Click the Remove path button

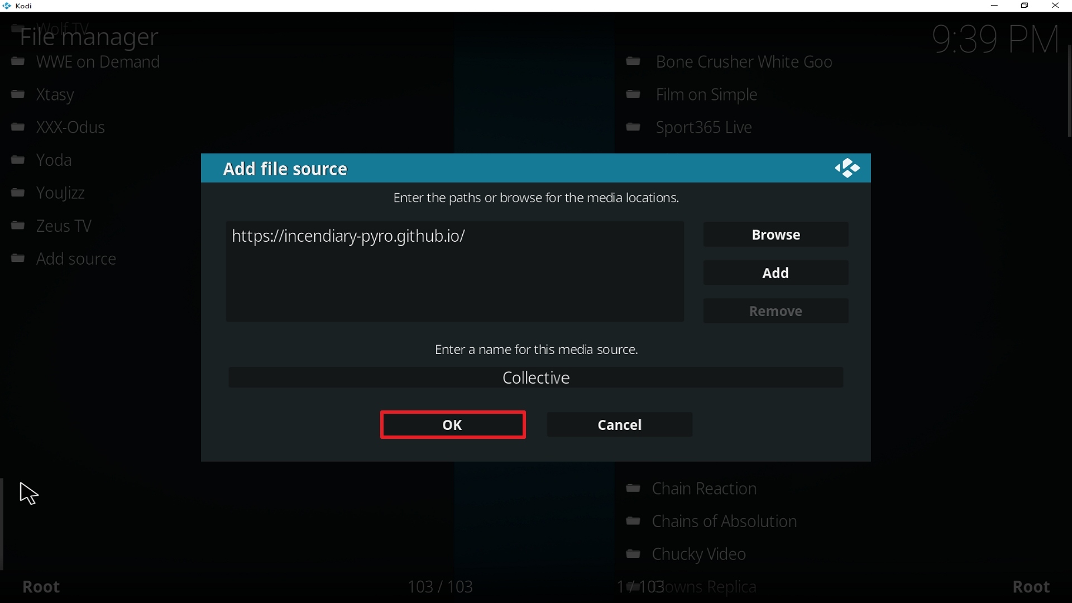click(x=776, y=311)
